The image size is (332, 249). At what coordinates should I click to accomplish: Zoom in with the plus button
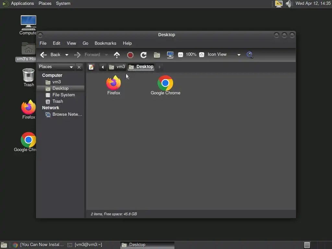point(202,54)
